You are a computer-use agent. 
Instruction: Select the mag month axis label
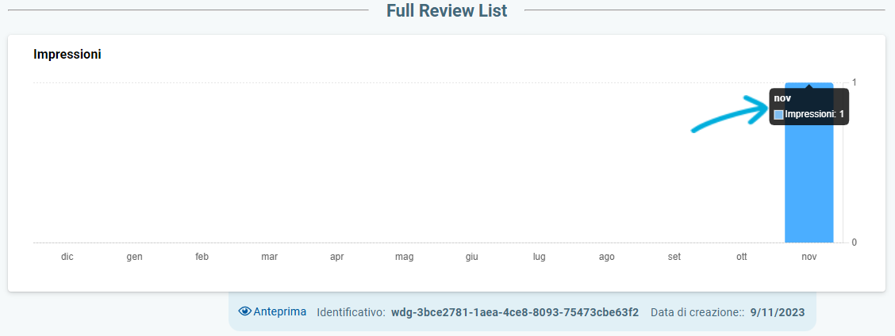(404, 257)
